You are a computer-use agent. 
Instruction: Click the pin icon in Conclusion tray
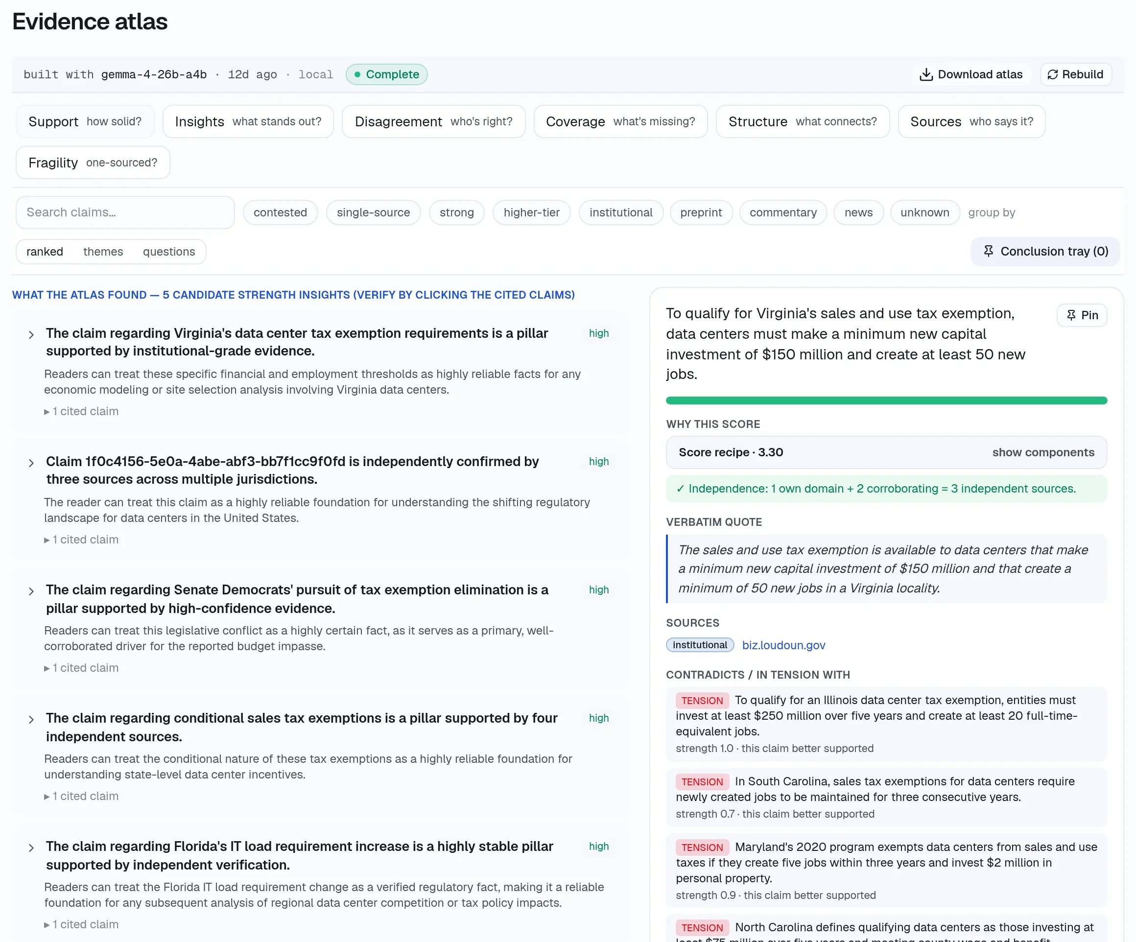988,251
